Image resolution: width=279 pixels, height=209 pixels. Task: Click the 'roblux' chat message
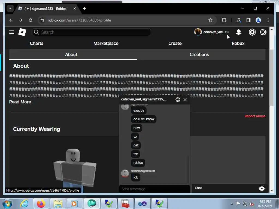coord(138,163)
